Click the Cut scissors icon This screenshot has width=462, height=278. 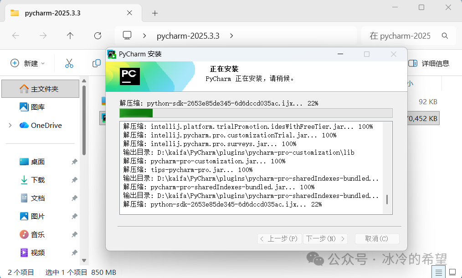coord(69,63)
